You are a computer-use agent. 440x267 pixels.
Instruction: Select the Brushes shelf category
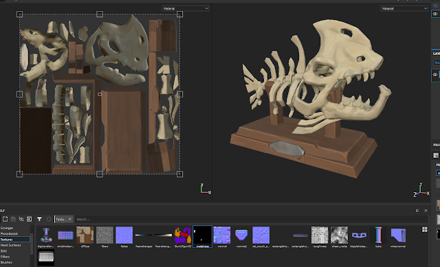point(6,262)
